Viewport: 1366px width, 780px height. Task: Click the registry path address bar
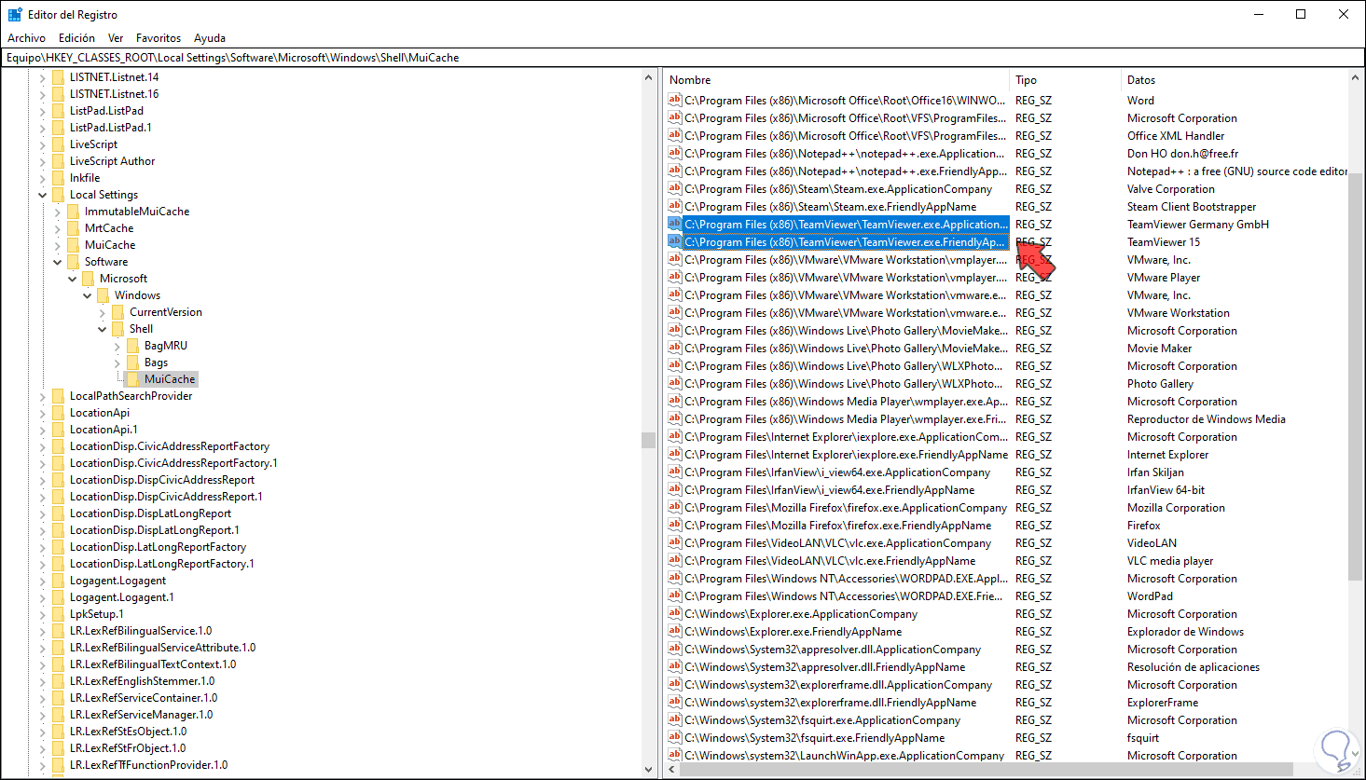(683, 58)
